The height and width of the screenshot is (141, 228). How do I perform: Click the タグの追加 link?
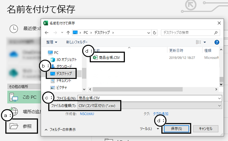tap(161, 114)
